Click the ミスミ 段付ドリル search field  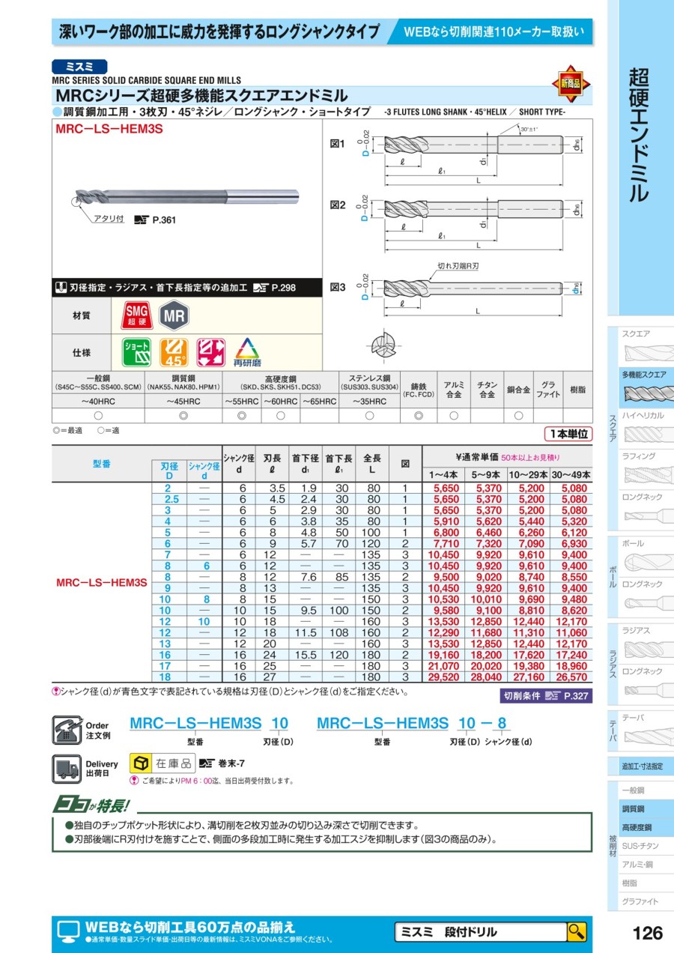479,932
